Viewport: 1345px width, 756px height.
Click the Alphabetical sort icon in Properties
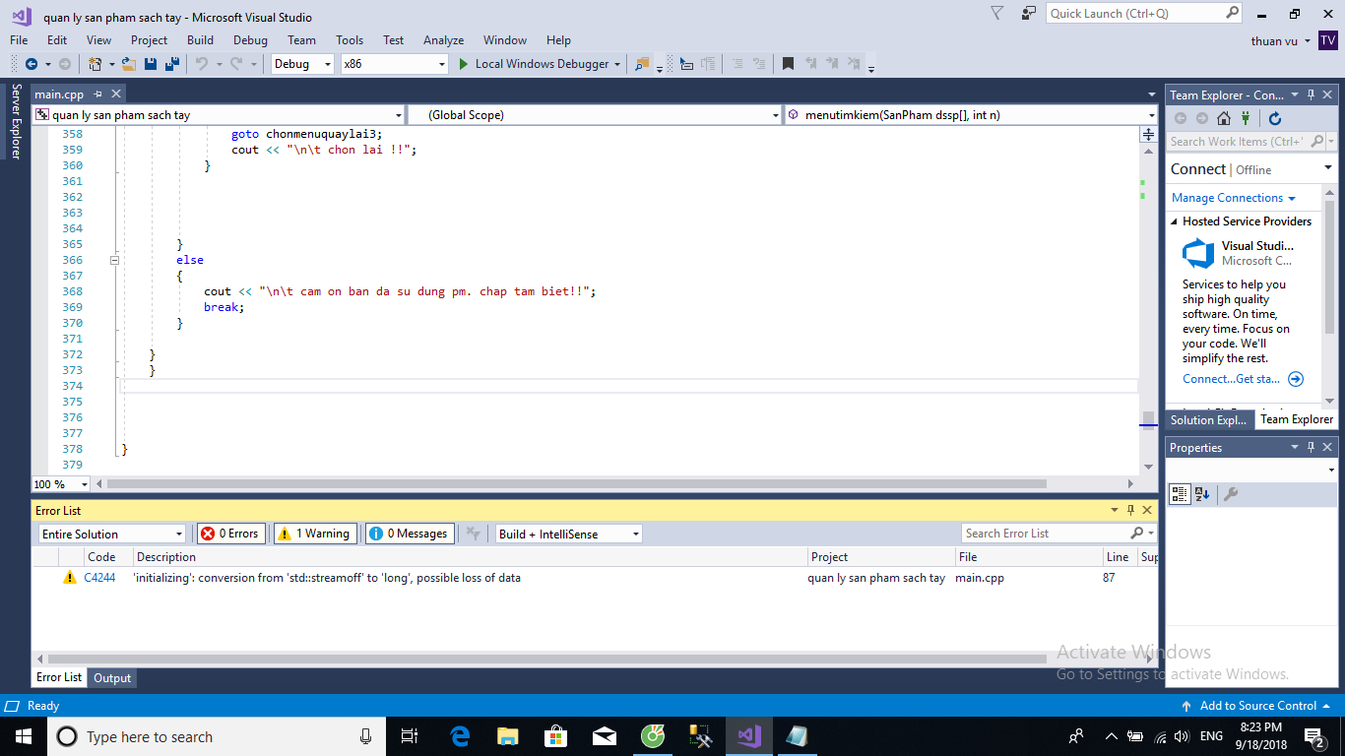[x=1202, y=494]
